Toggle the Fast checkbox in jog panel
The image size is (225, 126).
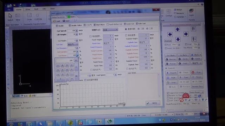pos(166,45)
